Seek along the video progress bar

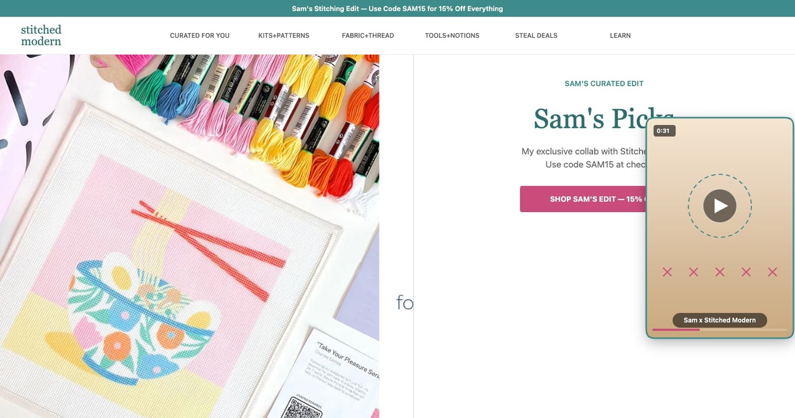pyautogui.click(x=720, y=330)
